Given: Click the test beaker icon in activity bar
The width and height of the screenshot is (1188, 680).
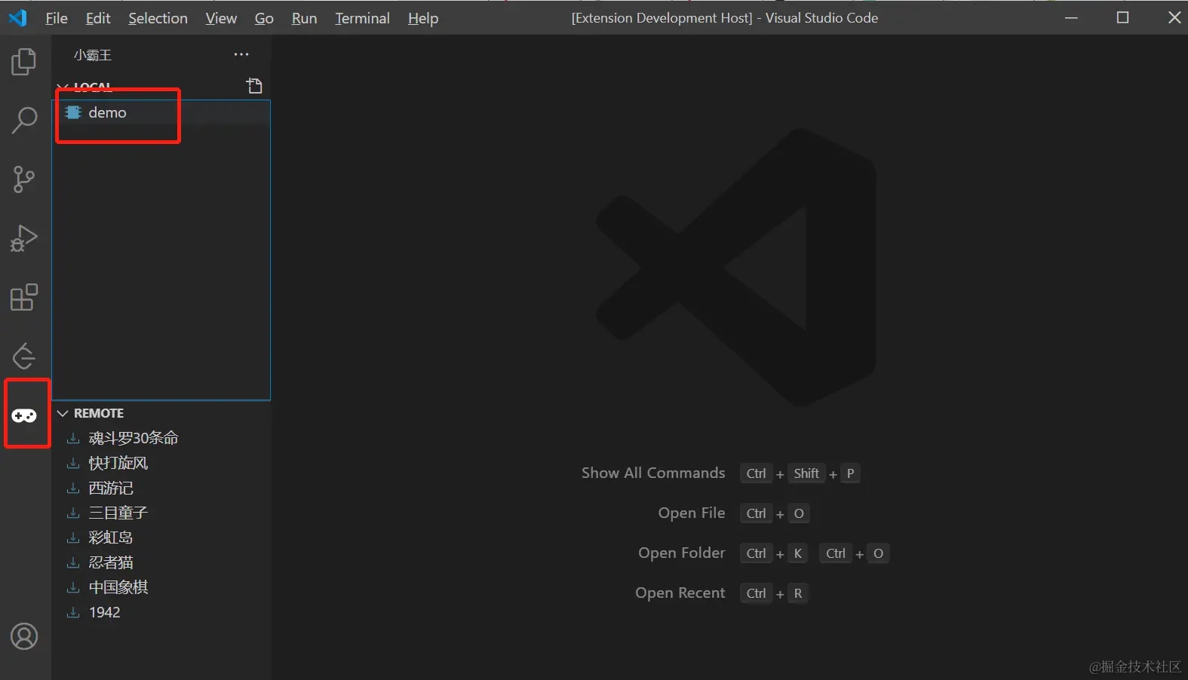Looking at the screenshot, I should [24, 357].
